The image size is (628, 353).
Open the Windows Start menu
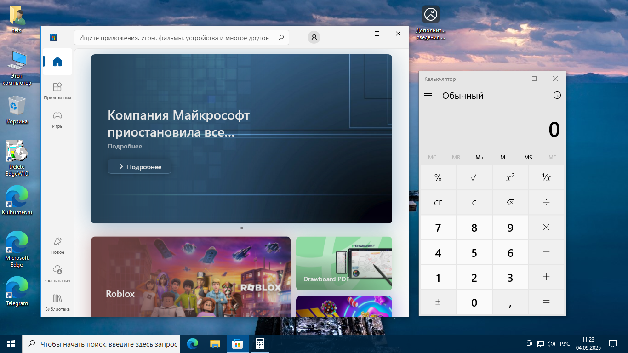(x=11, y=344)
